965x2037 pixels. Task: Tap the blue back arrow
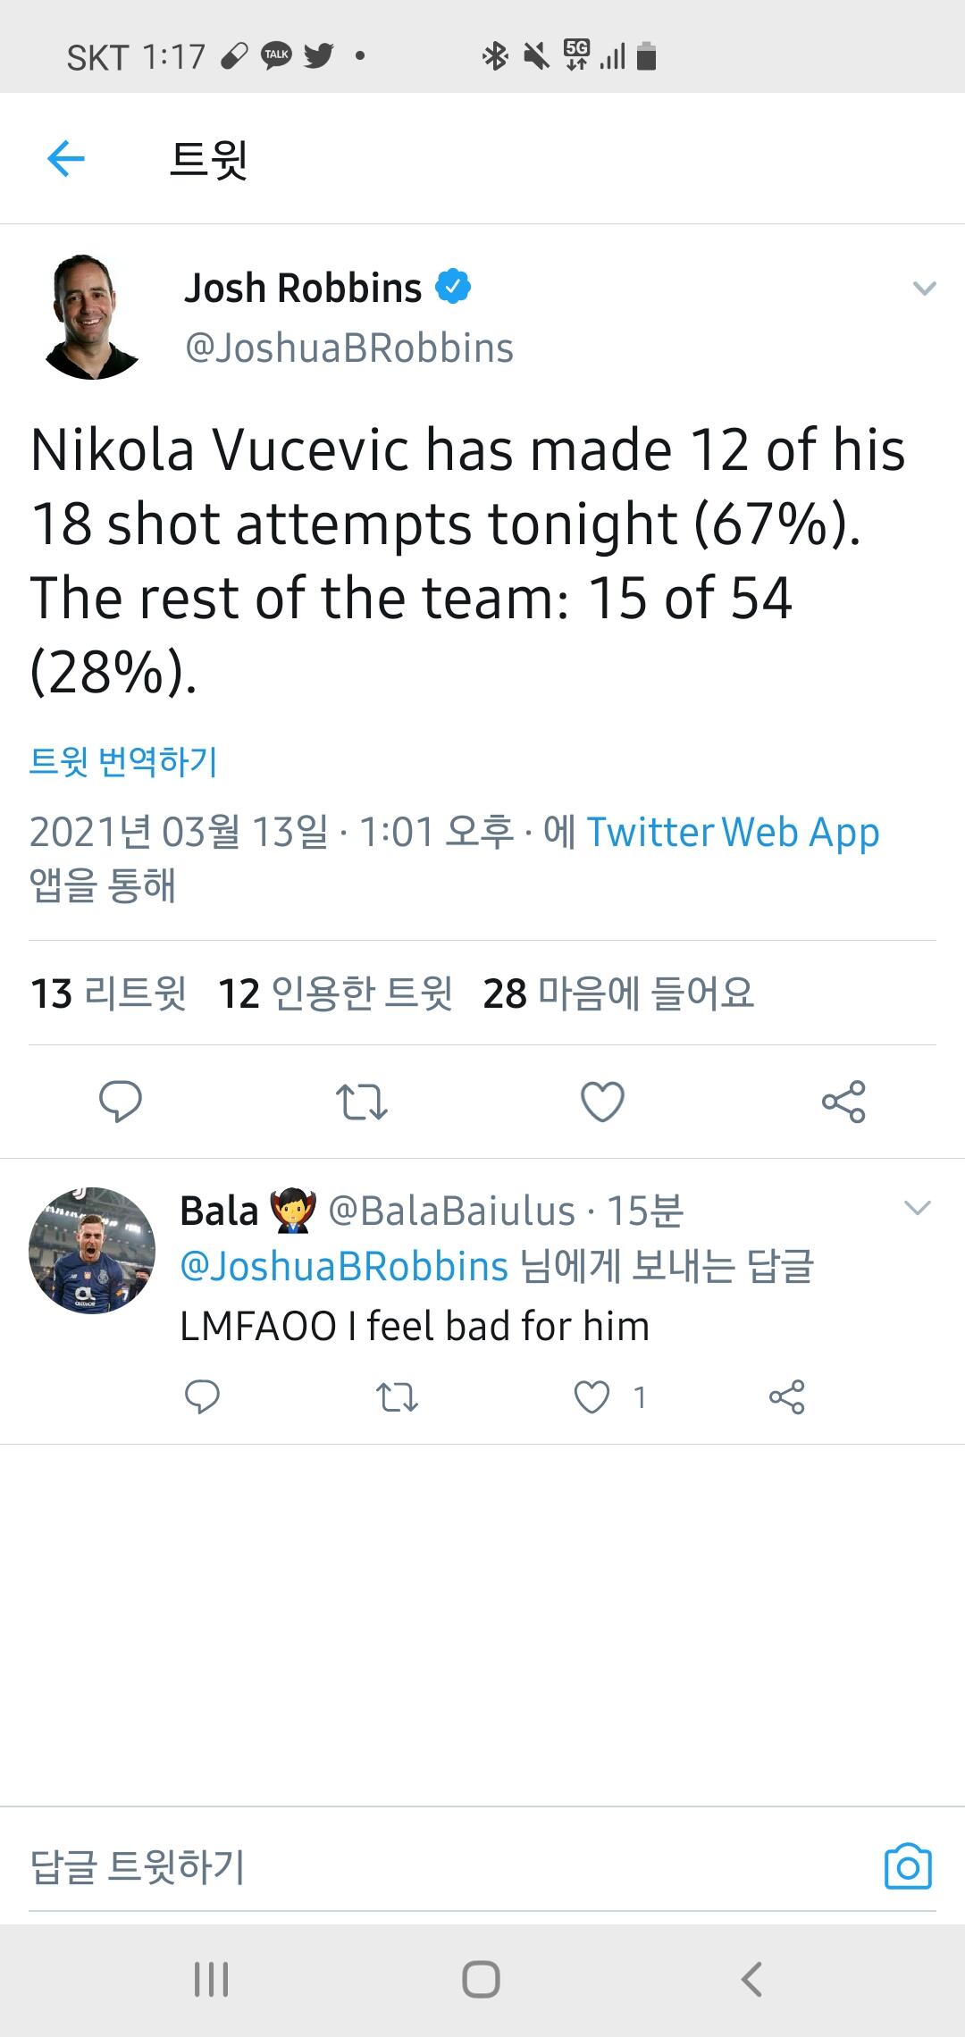coord(65,160)
